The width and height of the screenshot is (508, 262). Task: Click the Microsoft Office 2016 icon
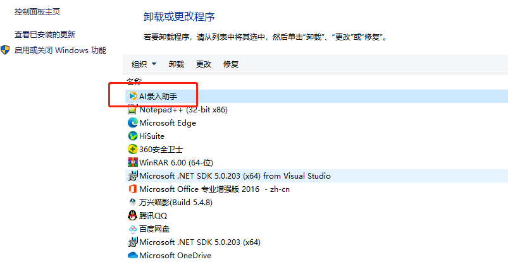132,189
